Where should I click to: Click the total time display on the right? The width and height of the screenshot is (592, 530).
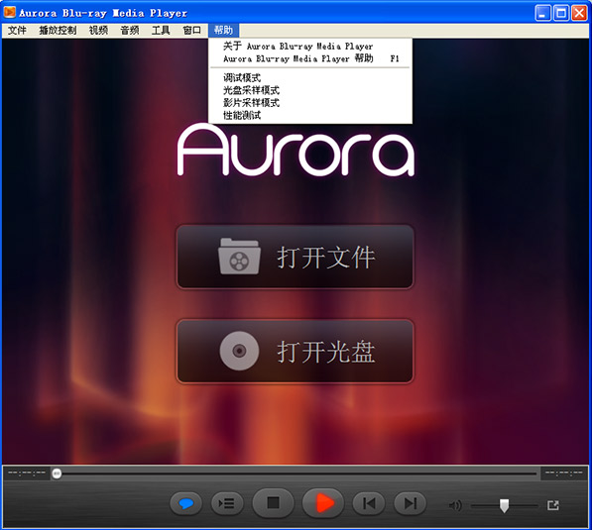tap(563, 473)
